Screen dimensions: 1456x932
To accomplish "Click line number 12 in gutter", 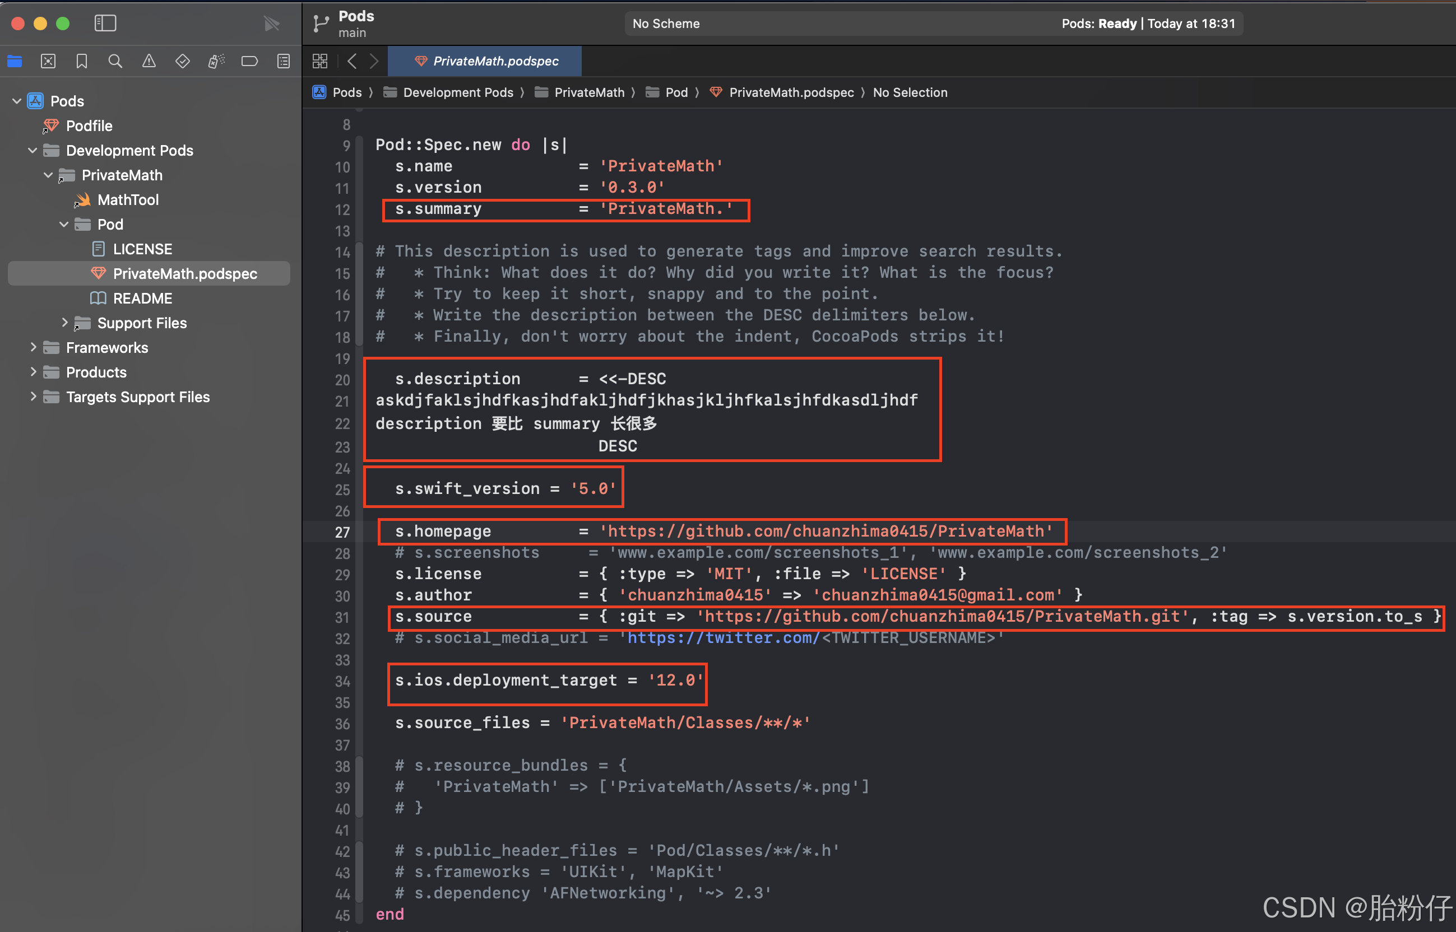I will [342, 210].
